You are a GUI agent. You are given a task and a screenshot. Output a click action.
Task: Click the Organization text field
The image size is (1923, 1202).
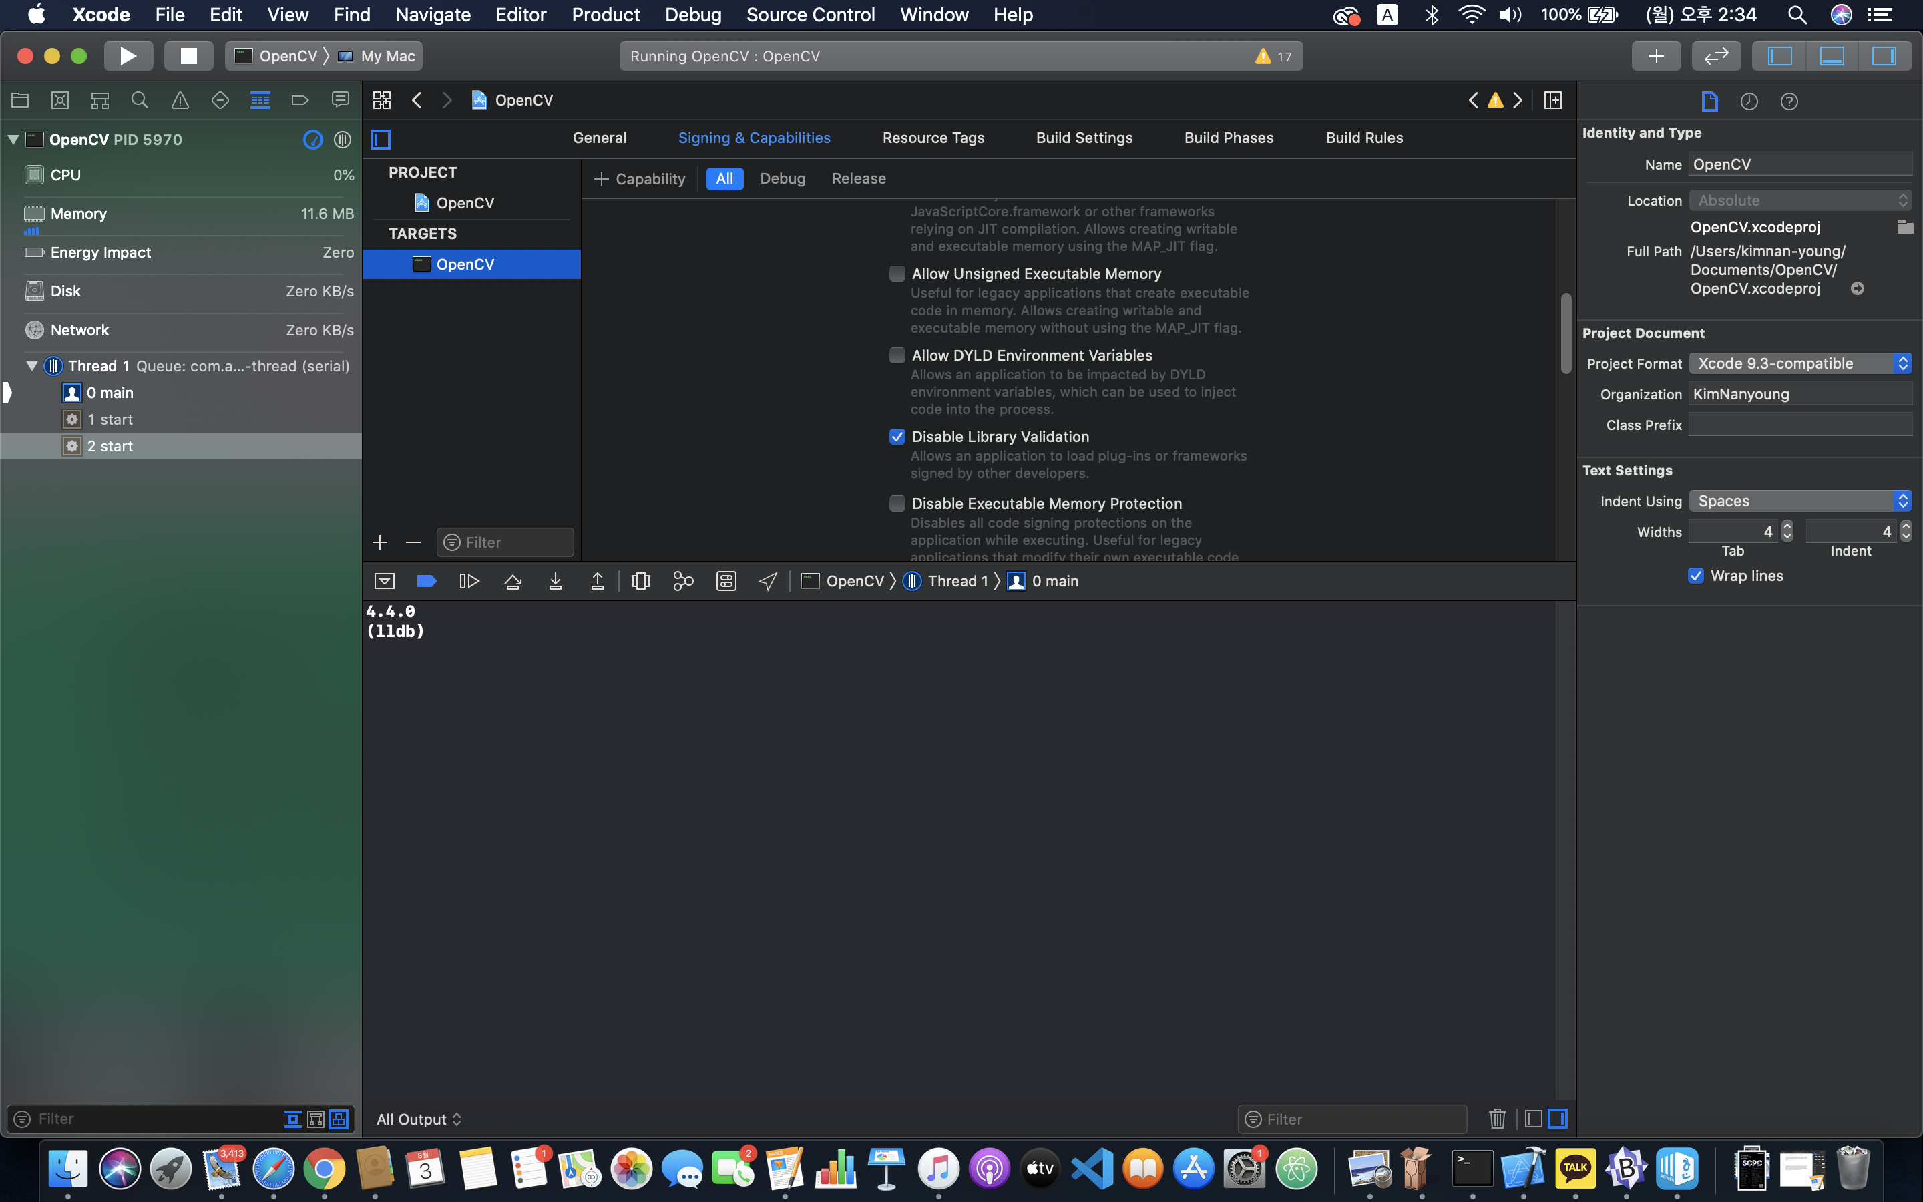[x=1800, y=394]
